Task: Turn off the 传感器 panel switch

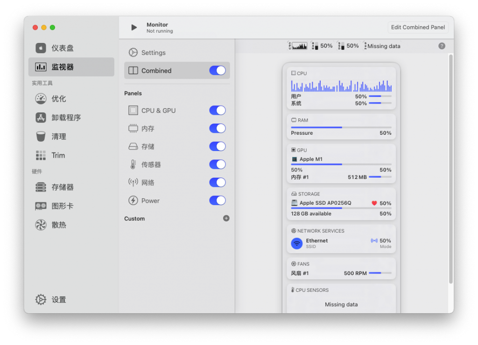Action: 218,165
